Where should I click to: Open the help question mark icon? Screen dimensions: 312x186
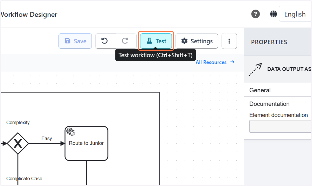pyautogui.click(x=256, y=14)
